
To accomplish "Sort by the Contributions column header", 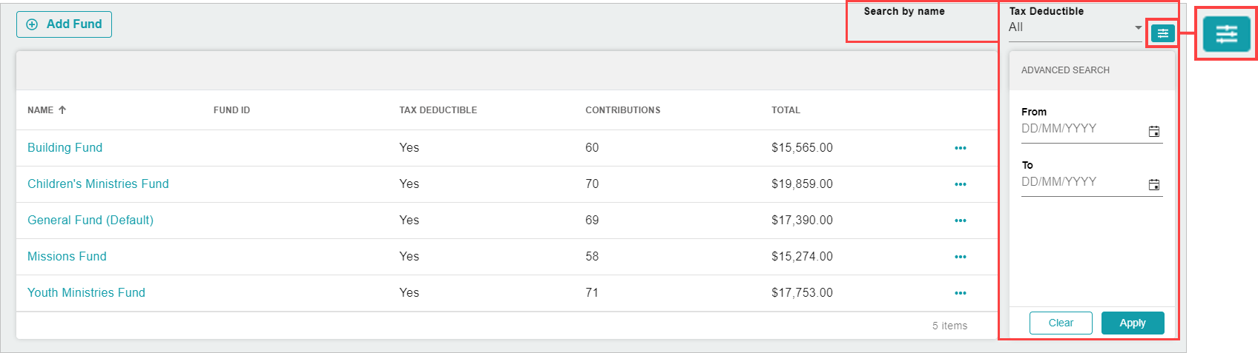I will (x=622, y=110).
